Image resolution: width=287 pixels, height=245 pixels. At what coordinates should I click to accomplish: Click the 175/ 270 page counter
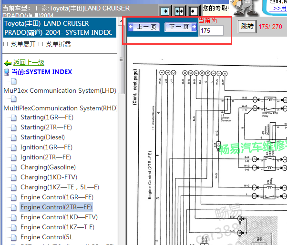(x=270, y=27)
